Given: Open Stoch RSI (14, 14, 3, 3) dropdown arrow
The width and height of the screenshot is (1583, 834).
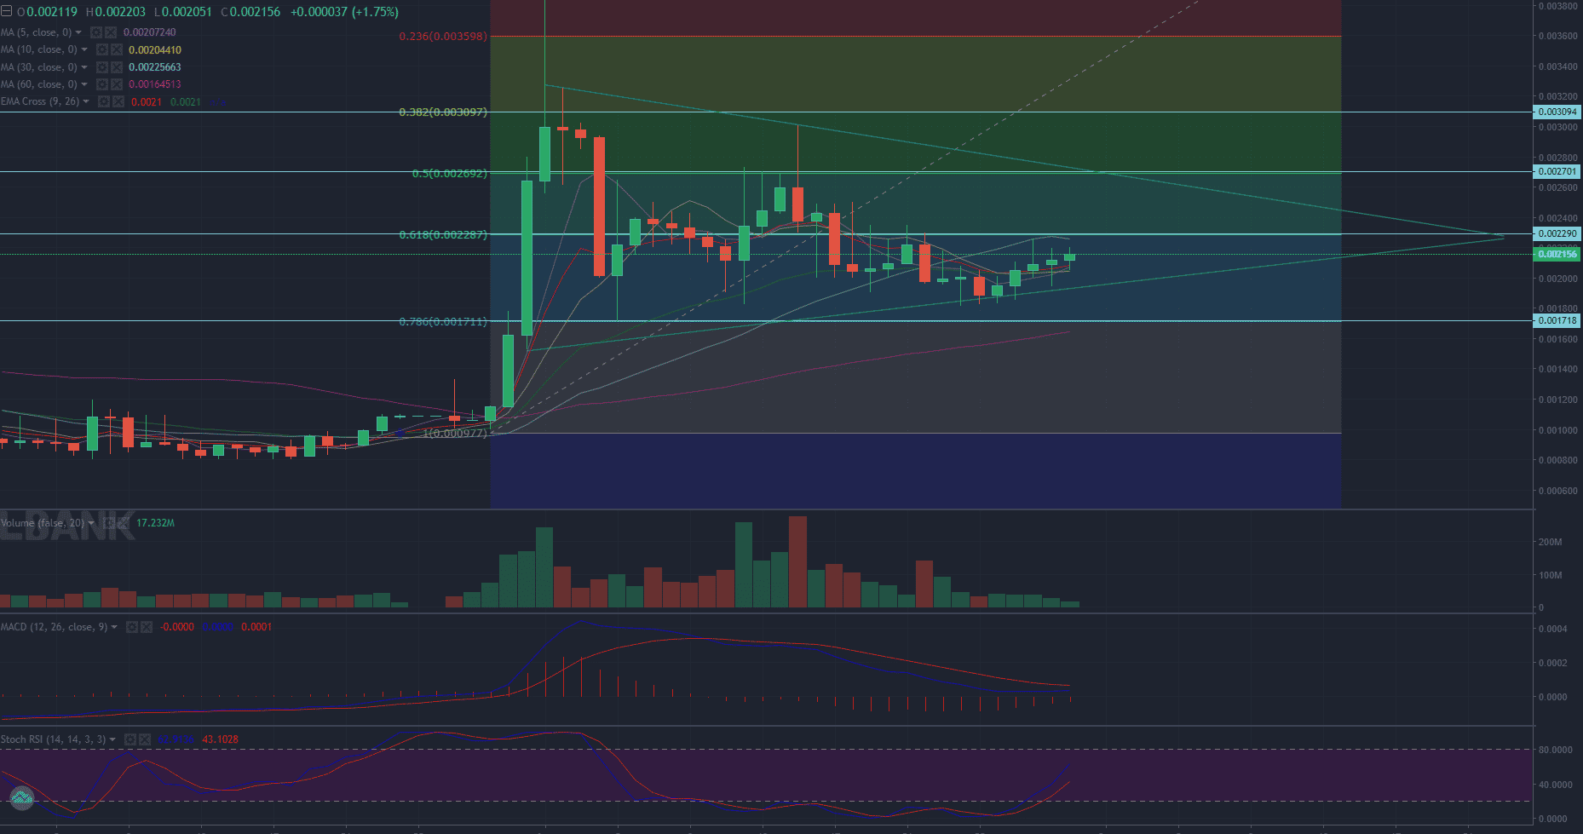Looking at the screenshot, I should [x=112, y=739].
